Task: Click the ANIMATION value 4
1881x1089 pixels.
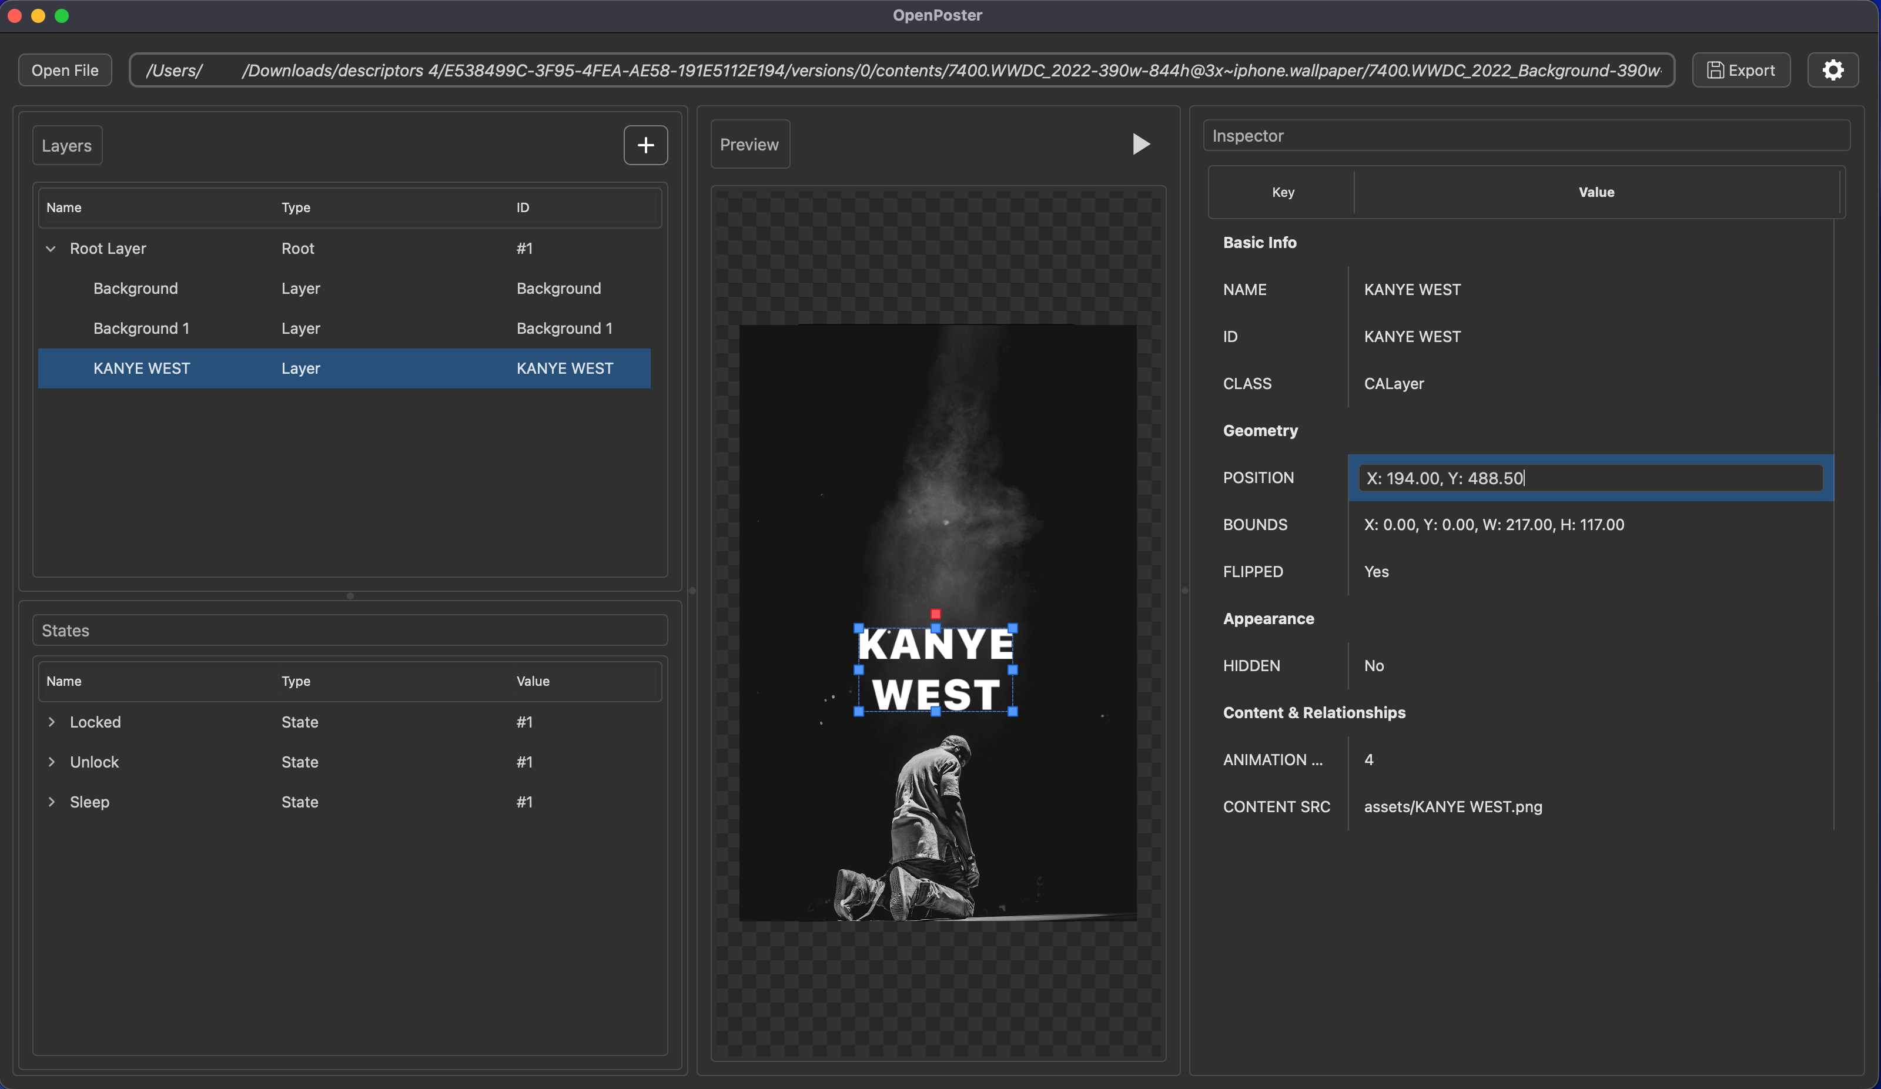Action: (x=1369, y=760)
